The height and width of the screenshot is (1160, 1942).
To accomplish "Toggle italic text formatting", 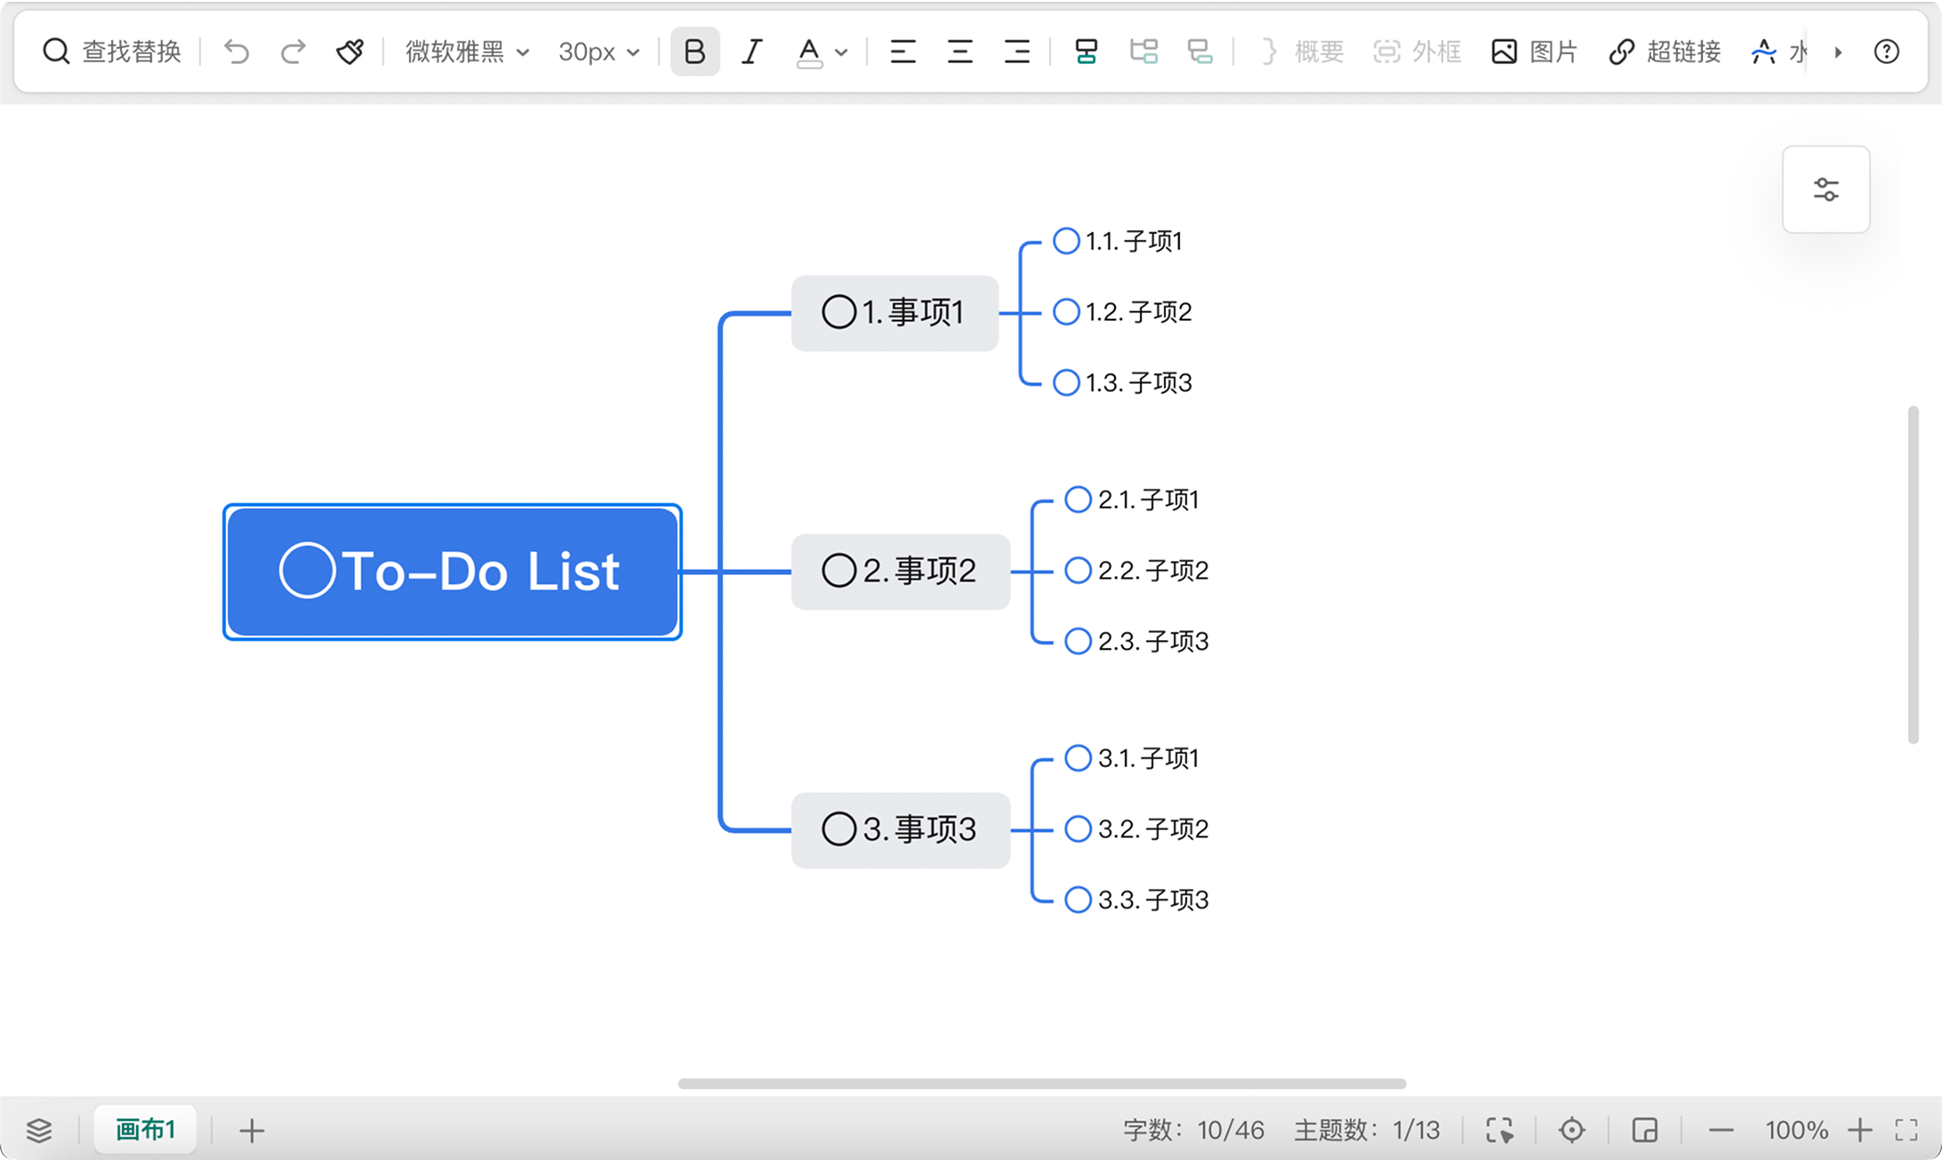I will point(752,52).
